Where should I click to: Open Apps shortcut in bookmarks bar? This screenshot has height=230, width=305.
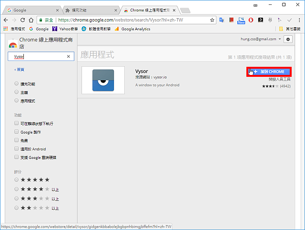[14, 29]
